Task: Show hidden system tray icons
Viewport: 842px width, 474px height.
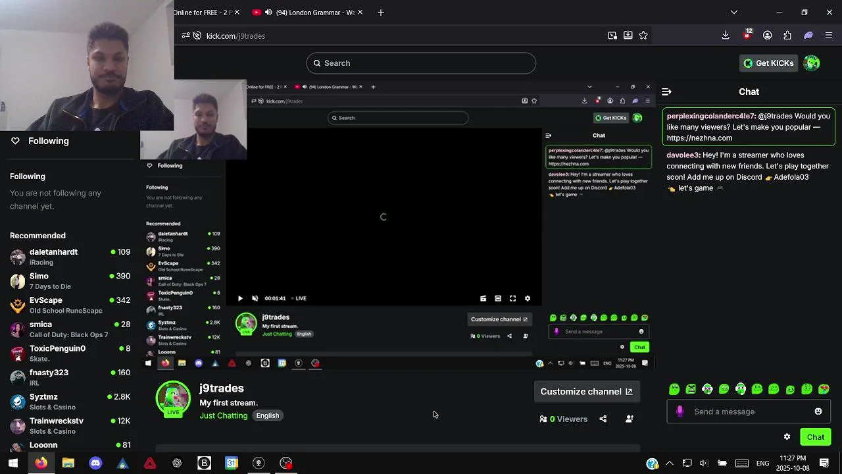Action: (670, 463)
